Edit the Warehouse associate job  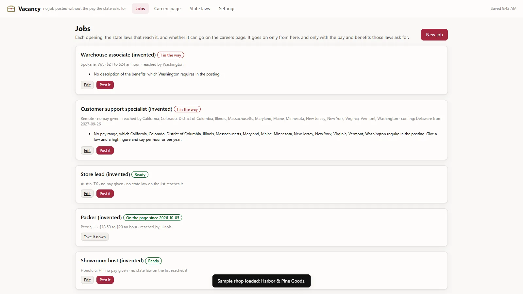pyautogui.click(x=87, y=85)
